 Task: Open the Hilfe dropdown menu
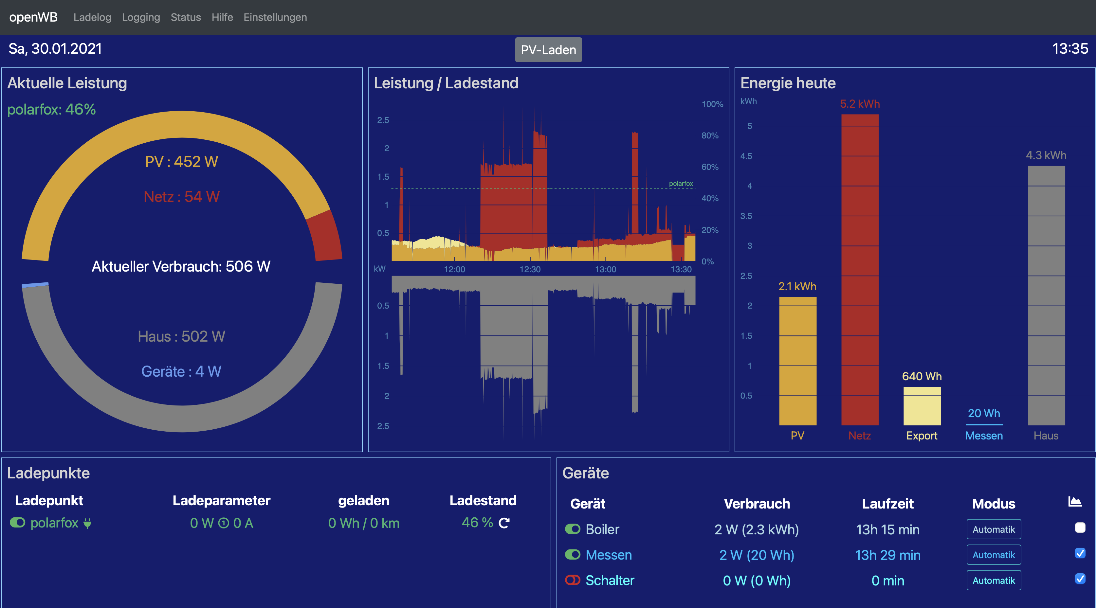tap(222, 17)
